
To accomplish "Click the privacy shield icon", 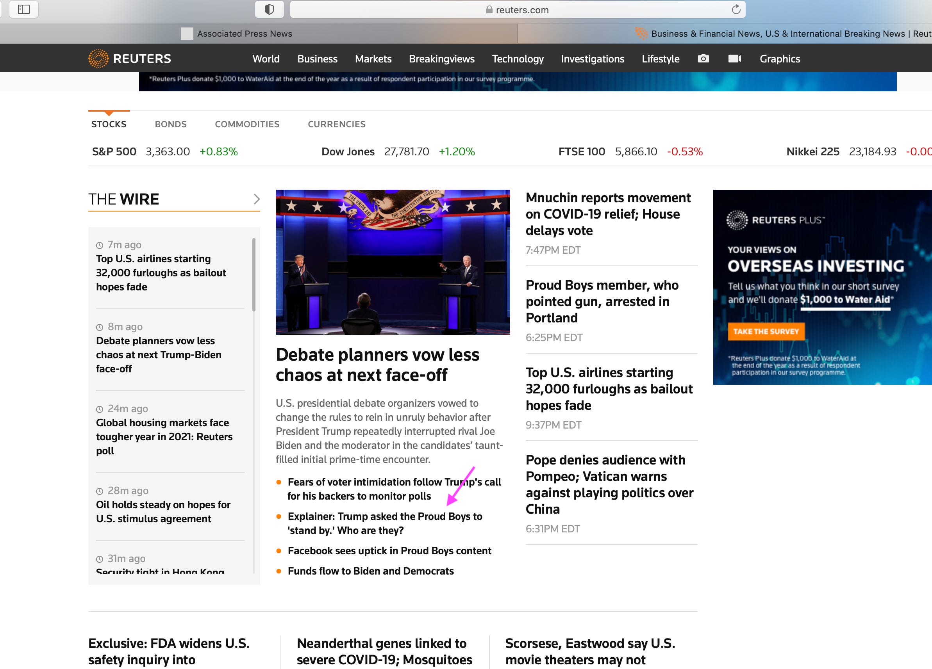I will pyautogui.click(x=269, y=9).
